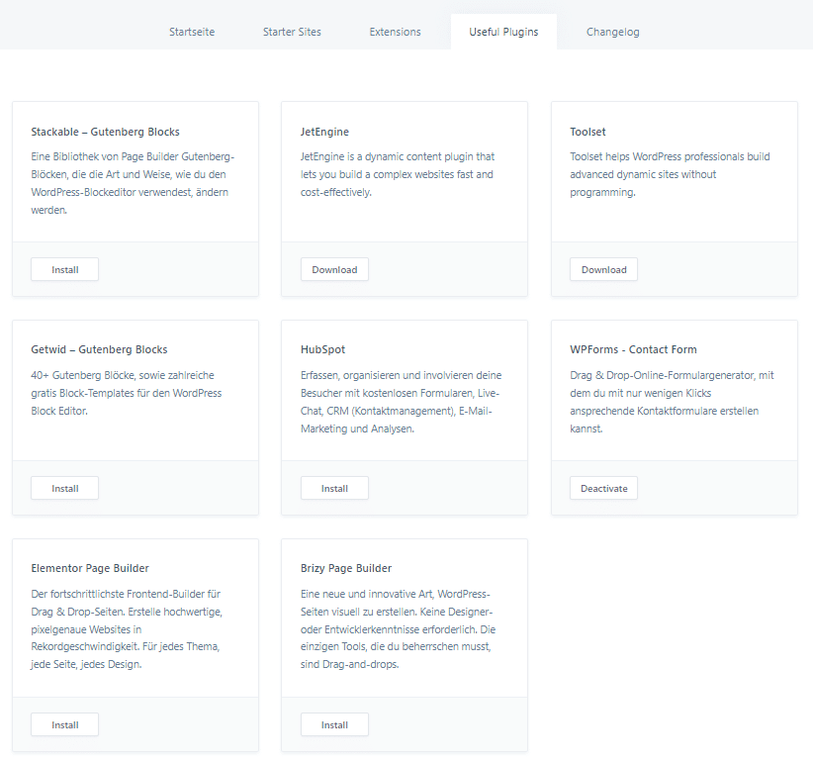The height and width of the screenshot is (762, 813).
Task: Download the JetEngine plugin
Action: point(334,270)
